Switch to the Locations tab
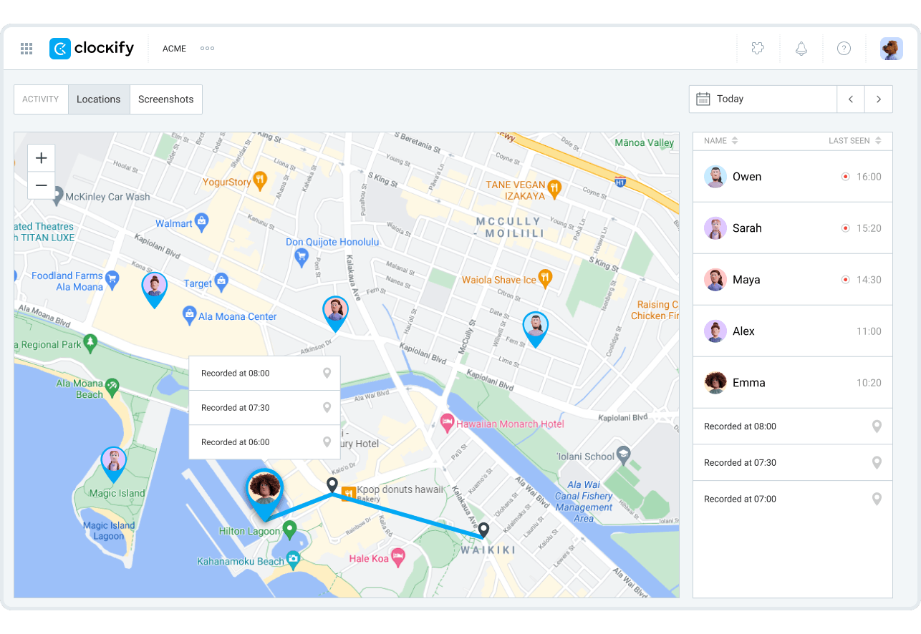 (99, 99)
